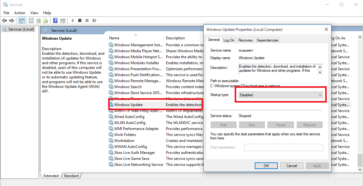Select the Windows Store Service (WS... name
The width and height of the screenshot is (363, 186).
[x=138, y=93]
